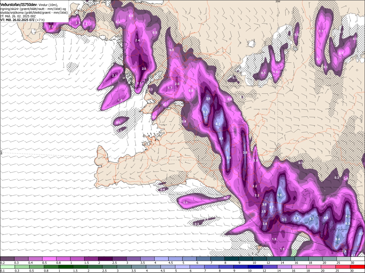
Task: Pick upper legend light blue swatch at 4
Action: click(161, 258)
